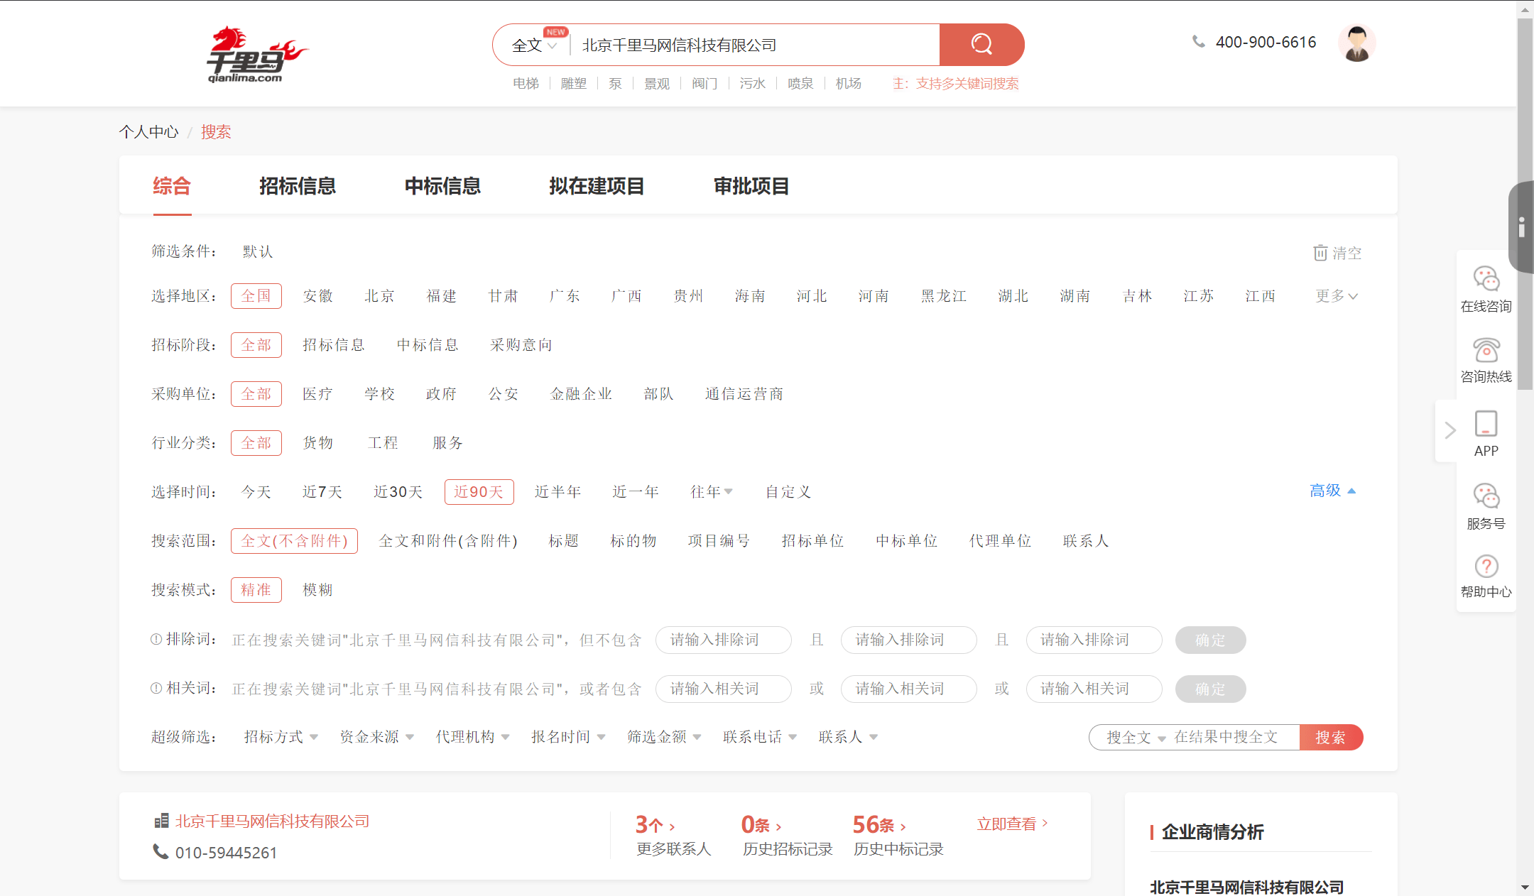Click hot keyword 电梯
The width and height of the screenshot is (1534, 896).
526,84
